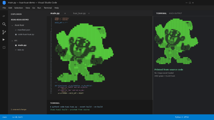Click the def bless function line
Image resolution: width=214 pixels, height=120 pixels.
(x=74, y=86)
